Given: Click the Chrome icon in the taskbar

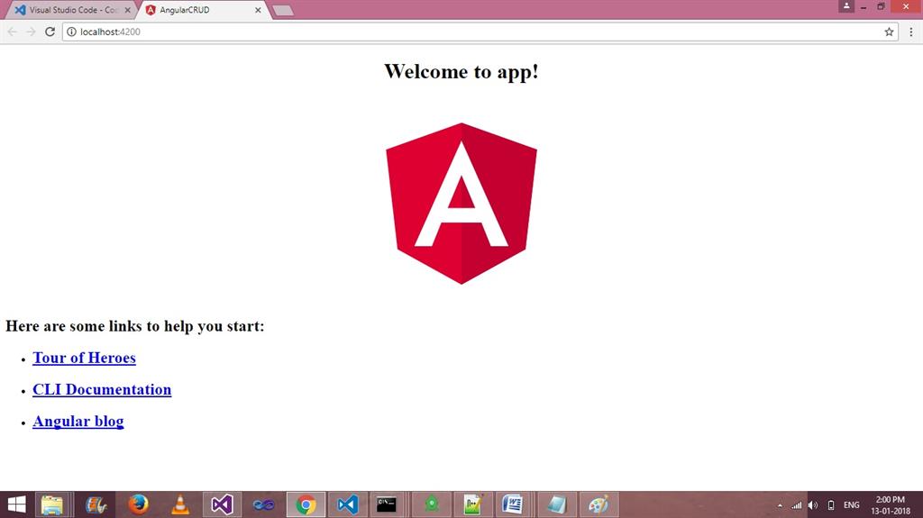Looking at the screenshot, I should point(306,504).
